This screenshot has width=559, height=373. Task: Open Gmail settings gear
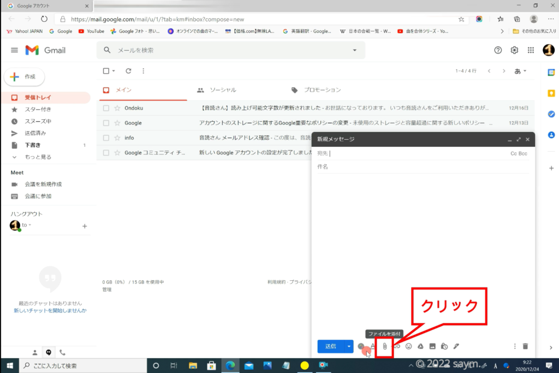(x=514, y=50)
